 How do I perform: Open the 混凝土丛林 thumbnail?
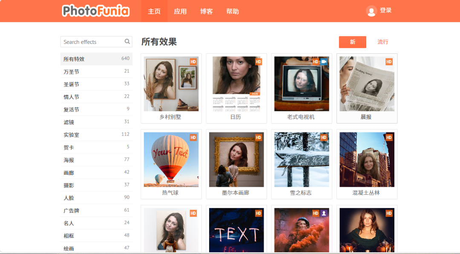pyautogui.click(x=367, y=159)
